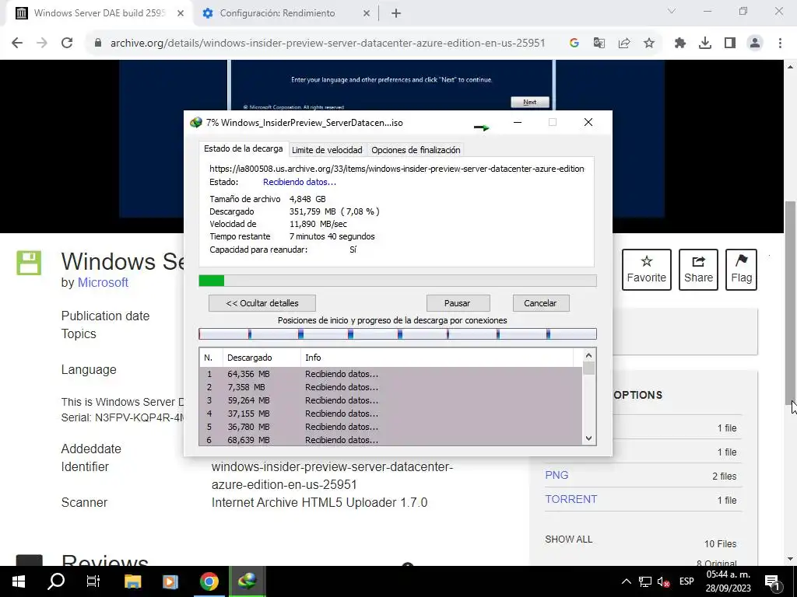Click Next button in the screenshot preview
Screen dimensions: 797x597
[x=529, y=102]
